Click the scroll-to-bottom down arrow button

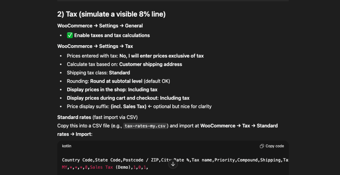(x=173, y=164)
